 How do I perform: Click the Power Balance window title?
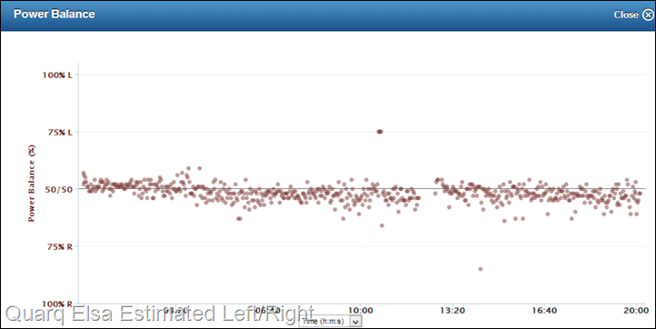[x=55, y=14]
